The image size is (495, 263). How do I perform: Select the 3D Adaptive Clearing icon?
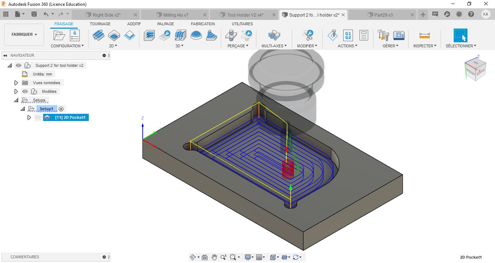pos(149,35)
